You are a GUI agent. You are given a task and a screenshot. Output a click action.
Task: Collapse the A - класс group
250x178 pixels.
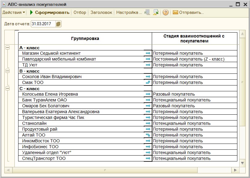coord(8,48)
